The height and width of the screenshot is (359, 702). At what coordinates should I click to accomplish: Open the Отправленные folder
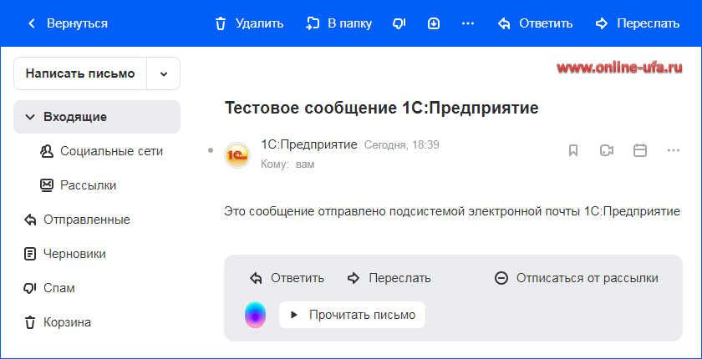tap(77, 220)
